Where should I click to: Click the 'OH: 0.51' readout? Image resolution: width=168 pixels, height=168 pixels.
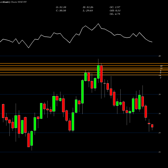115,11
